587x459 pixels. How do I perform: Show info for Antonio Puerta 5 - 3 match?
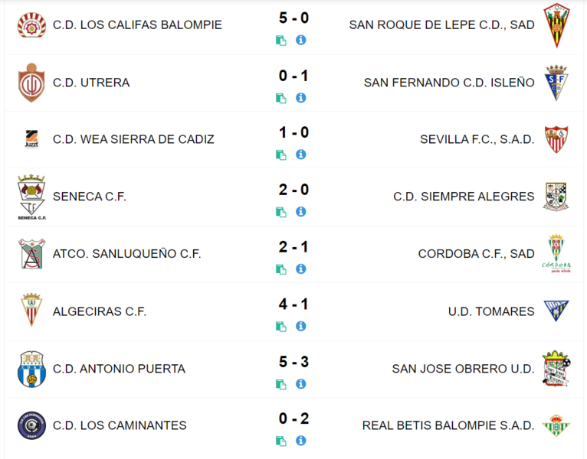point(301,384)
